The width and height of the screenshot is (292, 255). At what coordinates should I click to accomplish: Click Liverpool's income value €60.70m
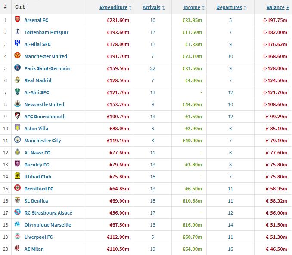coord(192,237)
